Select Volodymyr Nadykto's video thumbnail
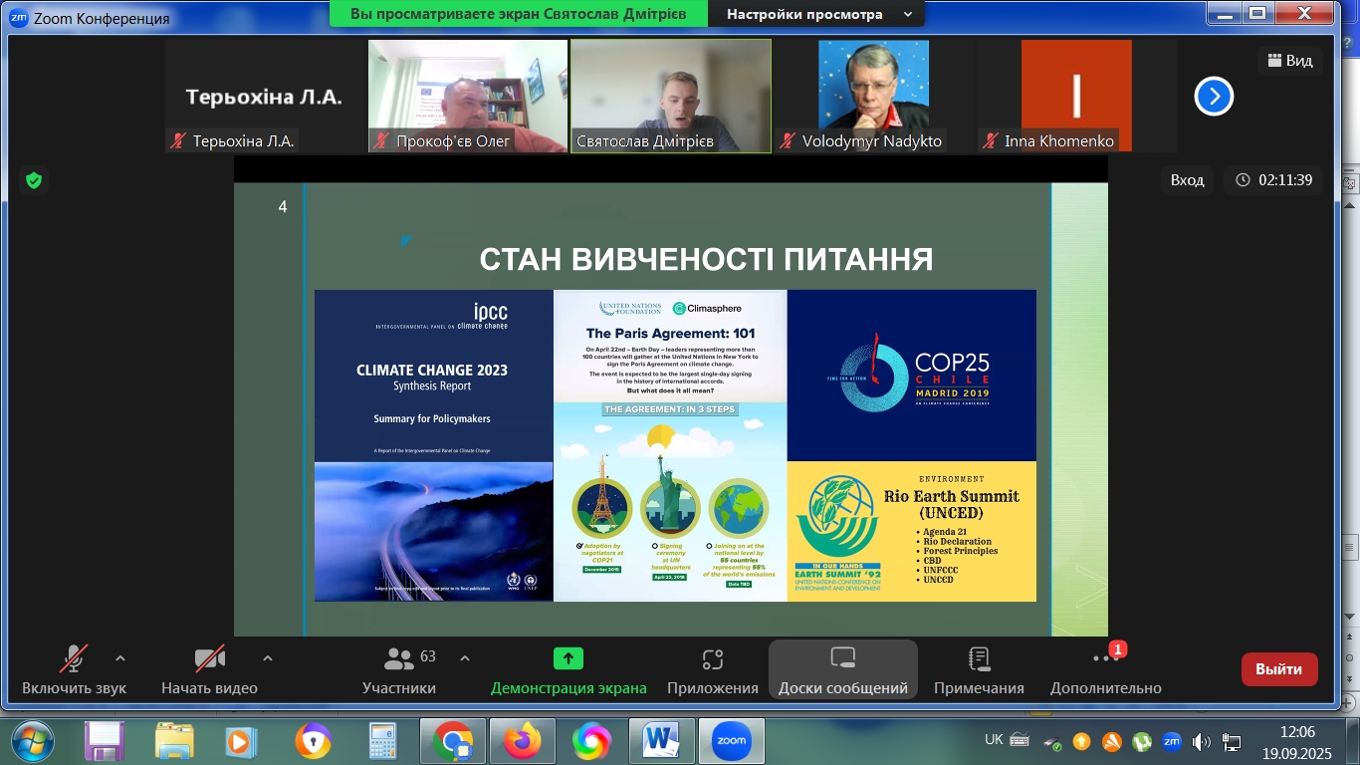The width and height of the screenshot is (1360, 765). [x=873, y=96]
